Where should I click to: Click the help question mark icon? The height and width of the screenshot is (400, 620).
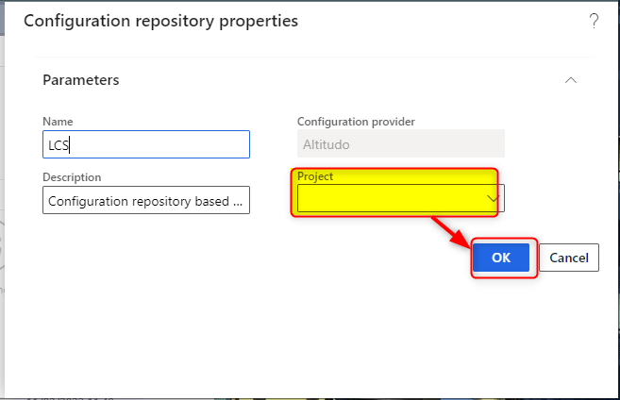click(x=594, y=21)
